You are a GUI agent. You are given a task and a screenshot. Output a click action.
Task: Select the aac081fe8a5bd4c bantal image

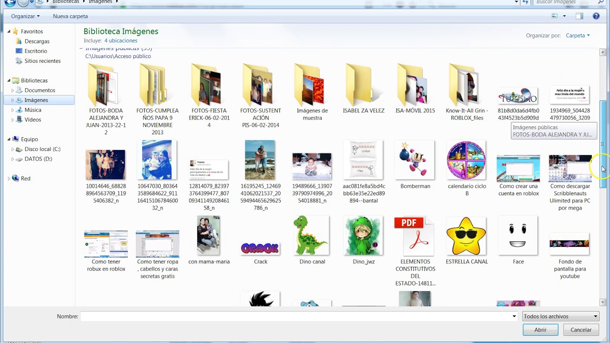tap(364, 172)
